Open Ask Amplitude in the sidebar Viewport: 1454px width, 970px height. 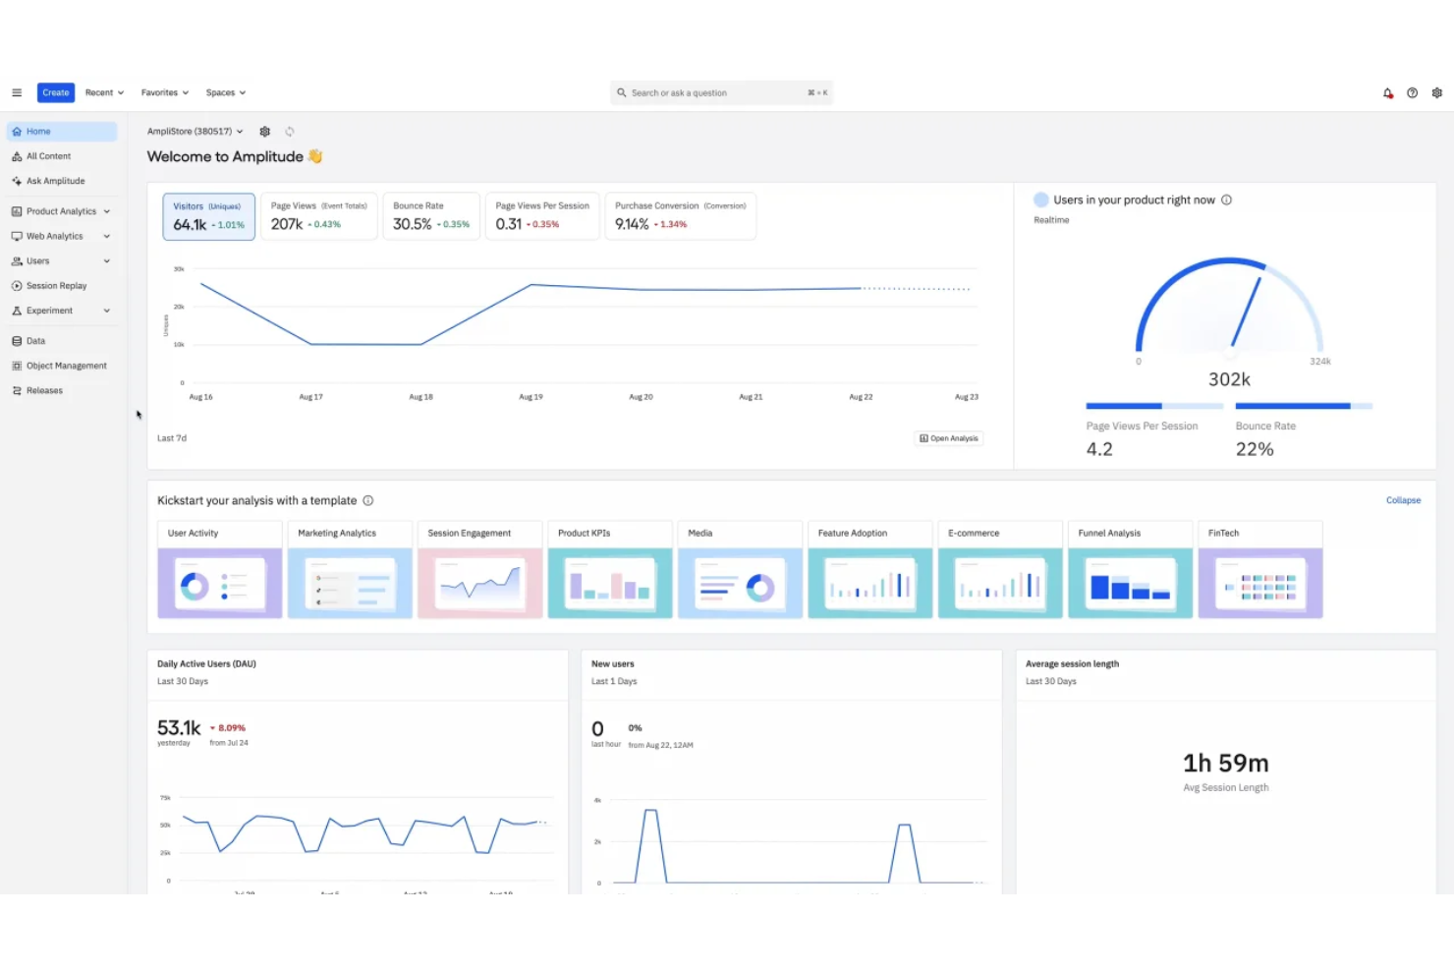click(62, 181)
